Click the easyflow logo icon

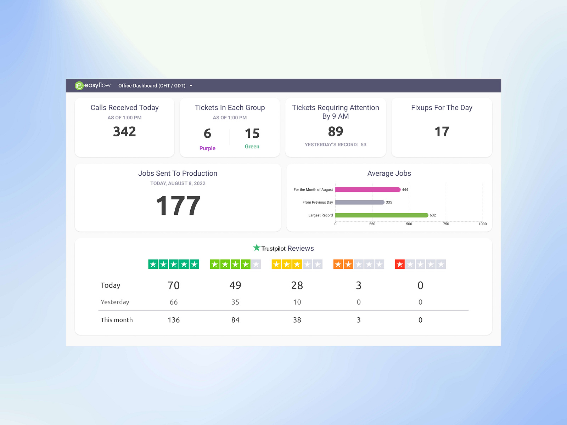(x=79, y=85)
